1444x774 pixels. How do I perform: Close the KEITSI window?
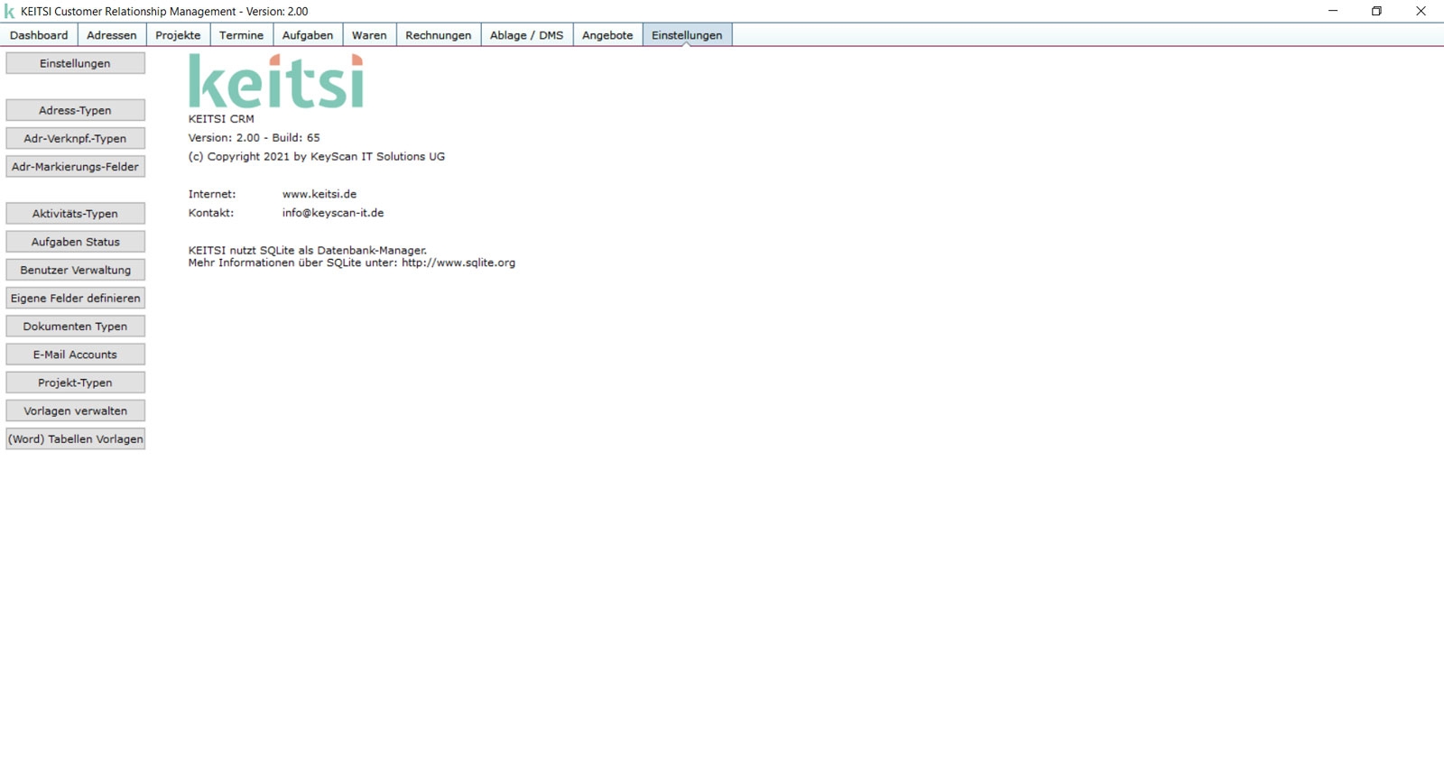[1421, 11]
